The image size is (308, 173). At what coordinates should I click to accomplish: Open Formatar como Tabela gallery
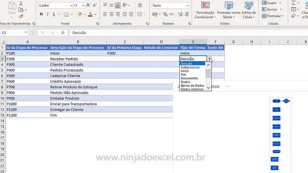pyautogui.click(x=229, y=10)
